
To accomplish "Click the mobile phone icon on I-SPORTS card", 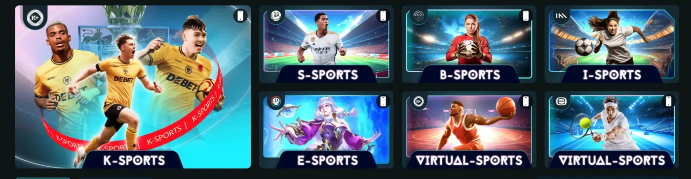I will [669, 16].
